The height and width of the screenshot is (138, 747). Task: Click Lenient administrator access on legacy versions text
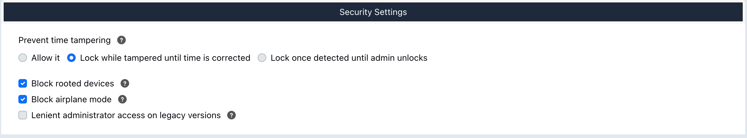[x=126, y=115]
